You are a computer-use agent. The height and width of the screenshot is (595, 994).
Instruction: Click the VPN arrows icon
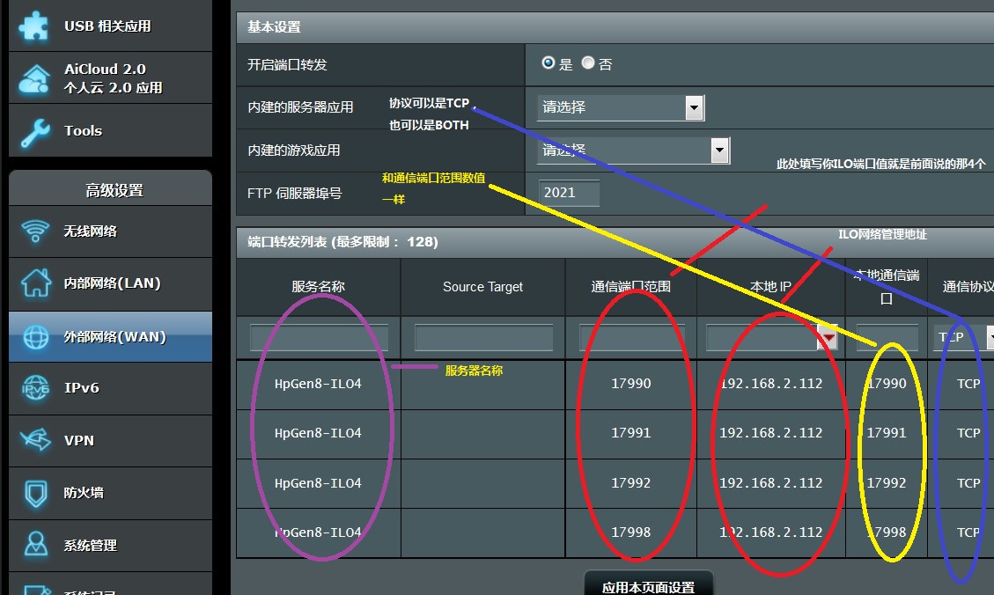tap(35, 440)
